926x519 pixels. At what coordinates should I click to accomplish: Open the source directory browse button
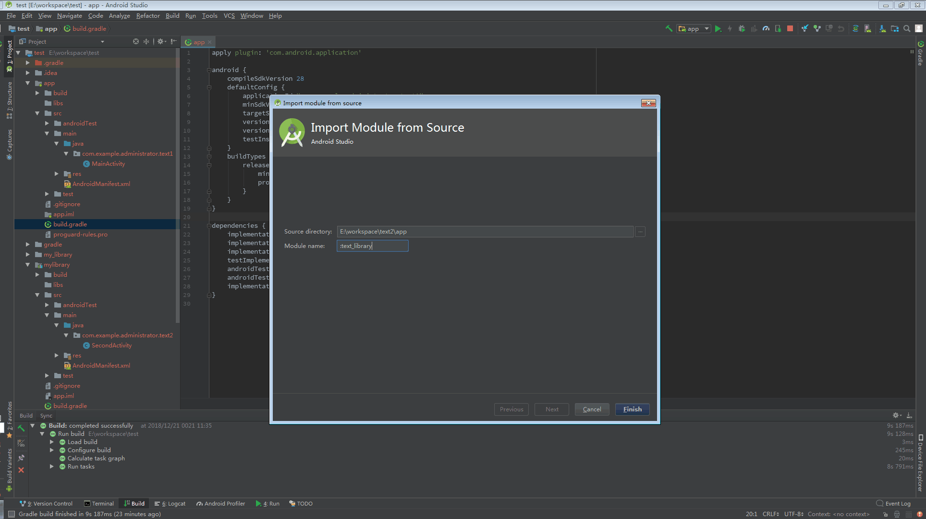640,231
